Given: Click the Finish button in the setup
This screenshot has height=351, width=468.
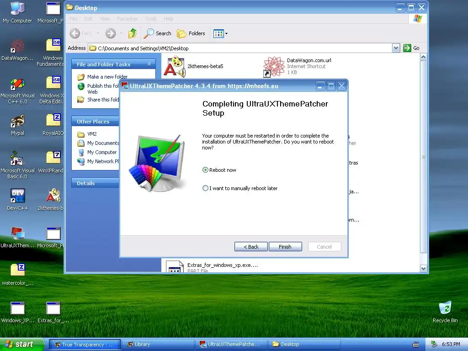Looking at the screenshot, I should click(x=285, y=246).
